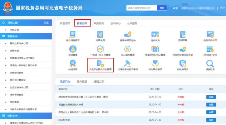Open 增值税抵扣凭证管理 icon

pyautogui.click(x=155, y=49)
